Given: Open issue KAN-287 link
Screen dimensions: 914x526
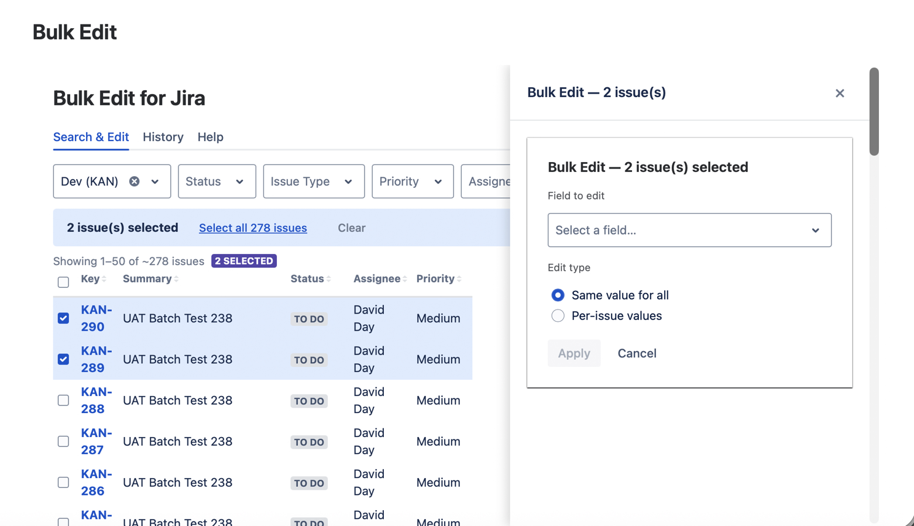Looking at the screenshot, I should (x=97, y=441).
